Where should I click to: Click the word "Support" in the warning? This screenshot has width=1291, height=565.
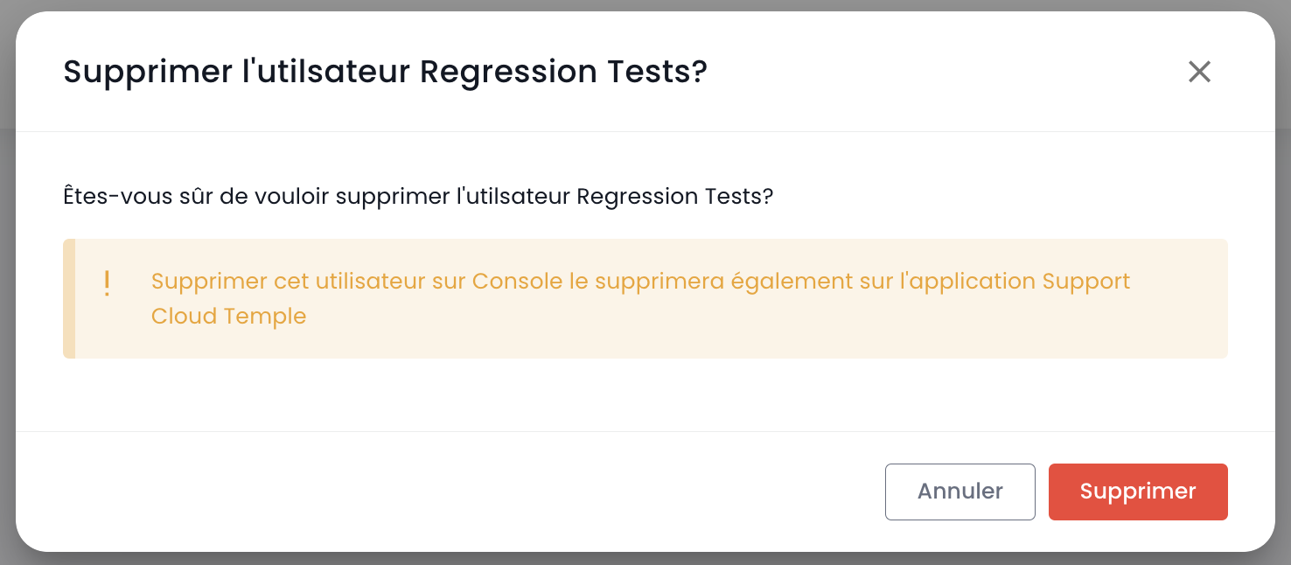(x=1086, y=282)
